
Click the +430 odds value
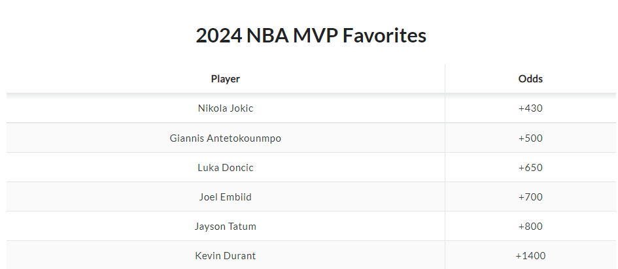(530, 108)
